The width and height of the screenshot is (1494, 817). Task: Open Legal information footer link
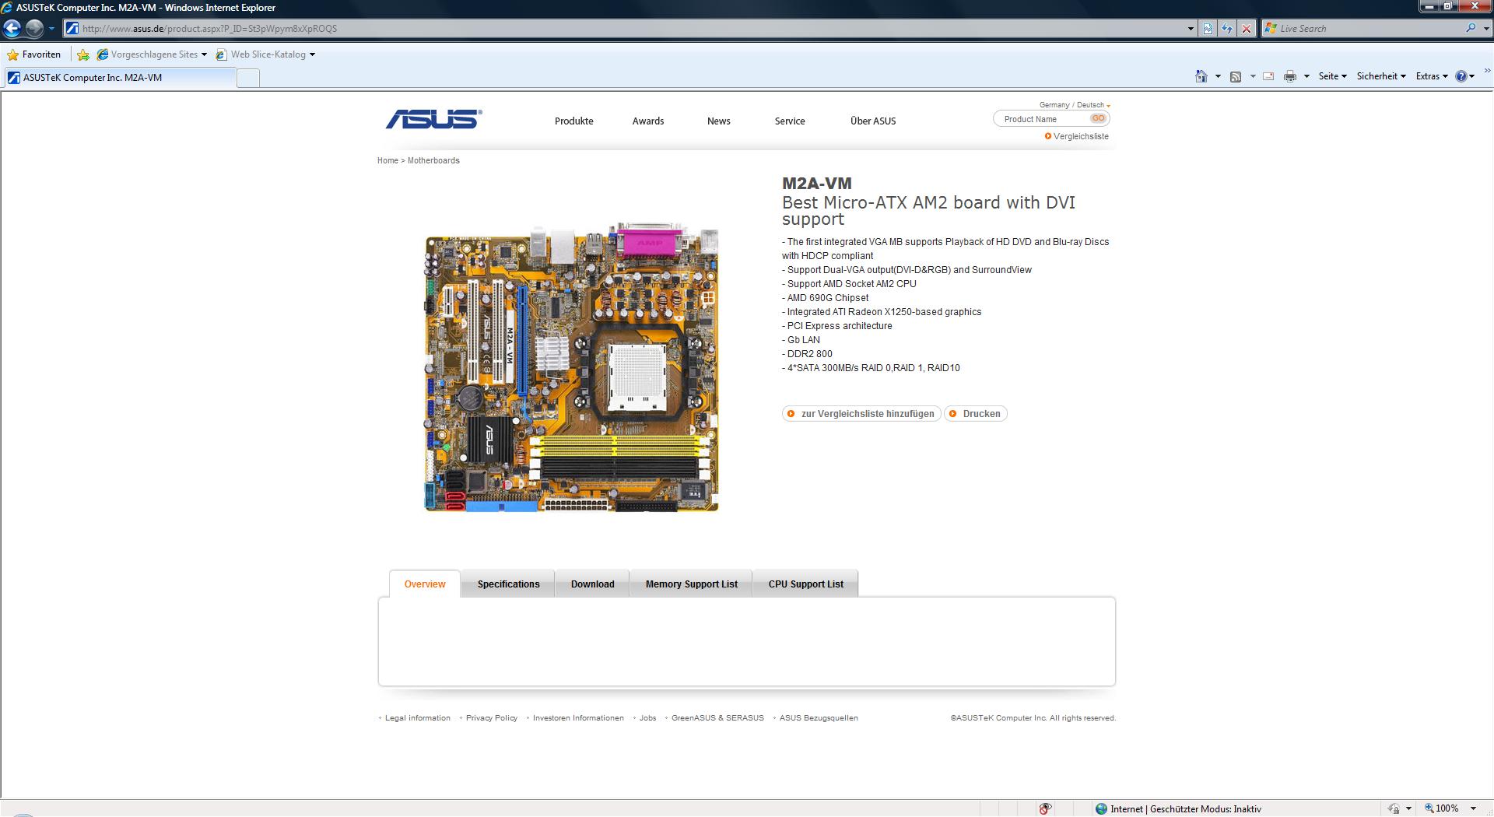tap(417, 718)
